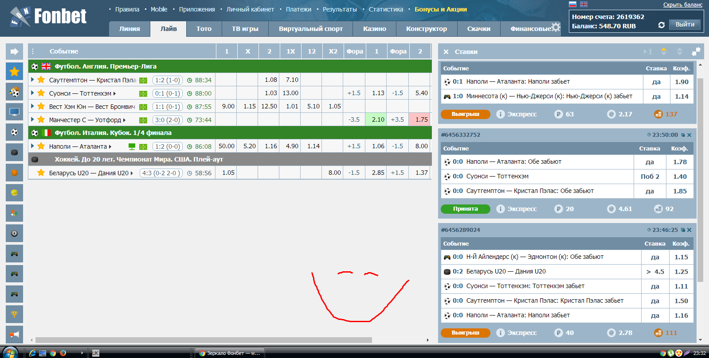
Task: Click the Chrome quick-launch icon
Action: (x=53, y=353)
